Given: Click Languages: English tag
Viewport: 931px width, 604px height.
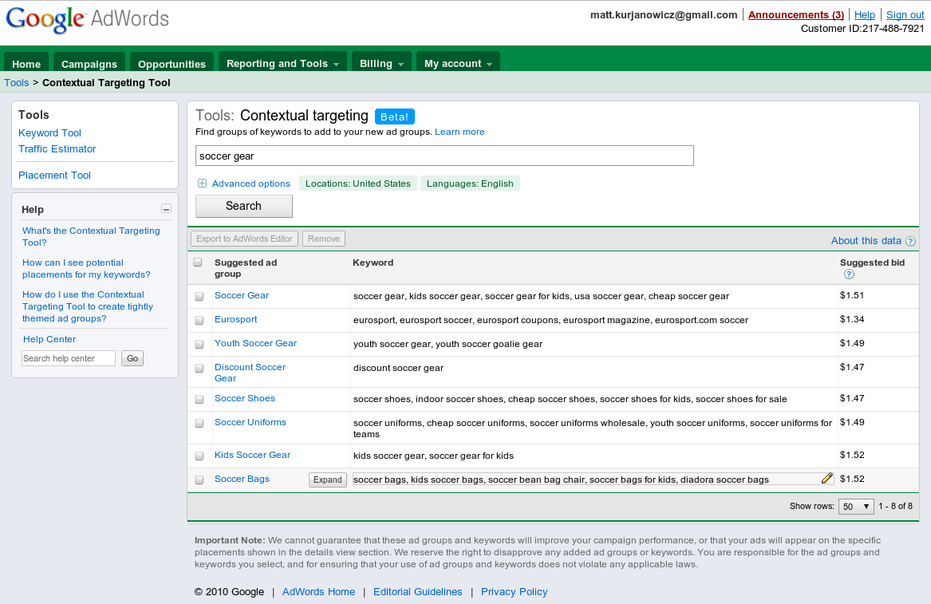Looking at the screenshot, I should pyautogui.click(x=470, y=184).
